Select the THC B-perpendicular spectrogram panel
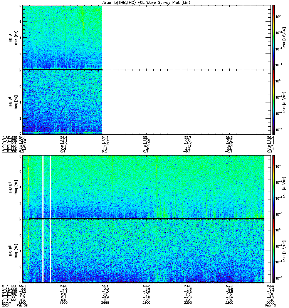This screenshot has width=289, height=308. click(147, 187)
